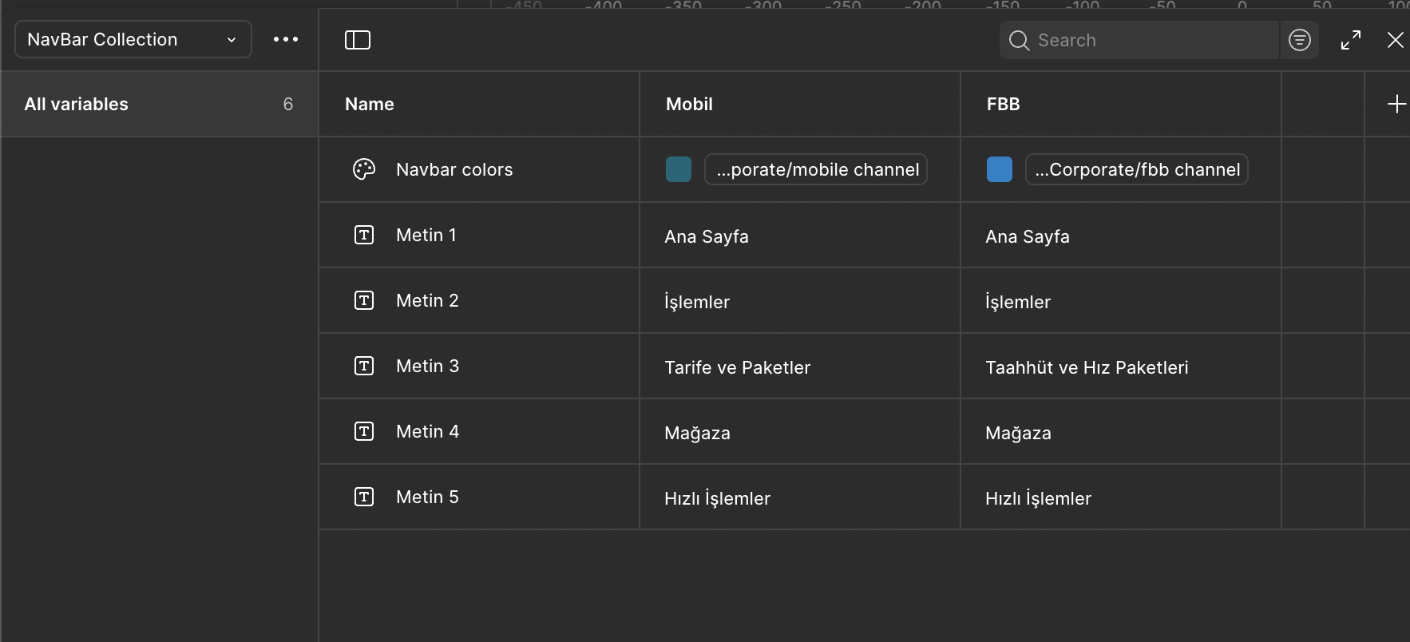This screenshot has width=1410, height=642.
Task: Close the variables panel
Action: tap(1395, 40)
